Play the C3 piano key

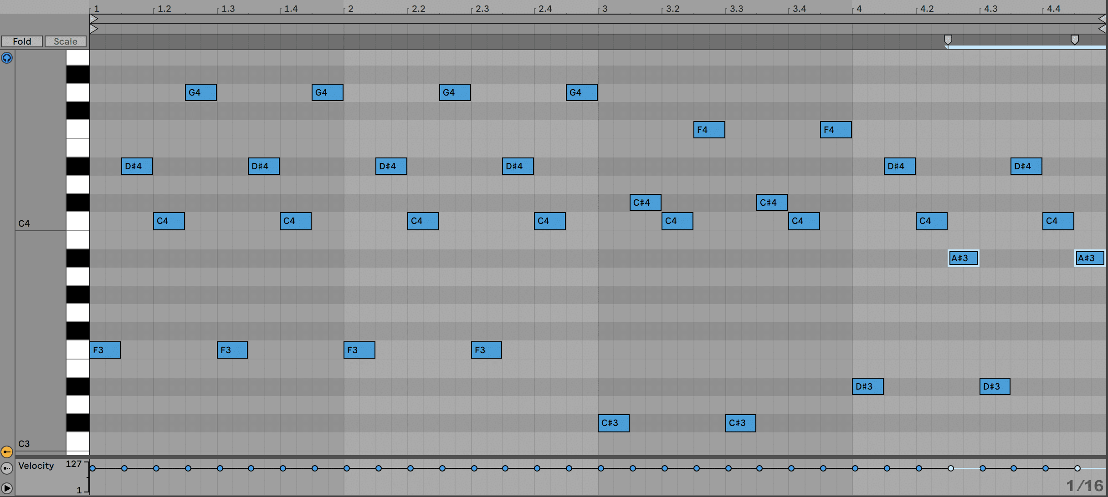coord(78,441)
